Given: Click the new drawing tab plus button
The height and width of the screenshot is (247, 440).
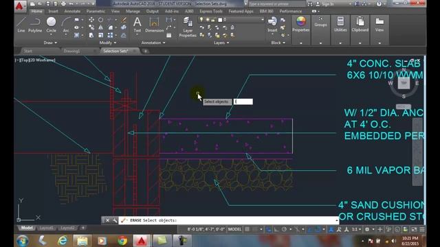Looking at the screenshot, I should [x=145, y=51].
